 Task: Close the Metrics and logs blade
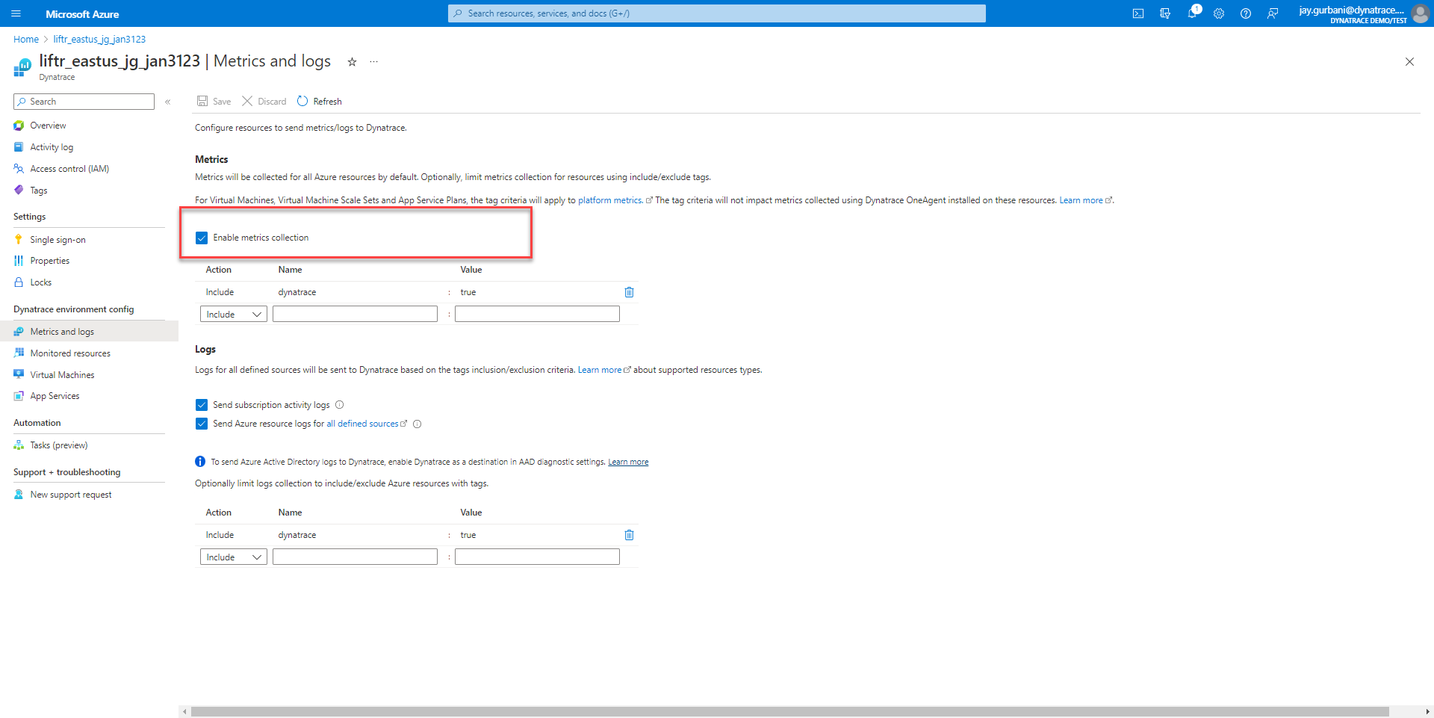(x=1409, y=62)
